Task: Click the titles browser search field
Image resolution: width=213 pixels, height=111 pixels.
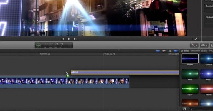Action: [201, 108]
